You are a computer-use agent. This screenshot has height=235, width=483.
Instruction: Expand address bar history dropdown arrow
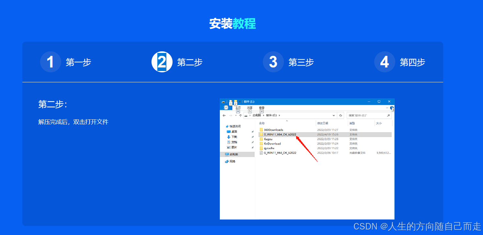pyautogui.click(x=334, y=115)
